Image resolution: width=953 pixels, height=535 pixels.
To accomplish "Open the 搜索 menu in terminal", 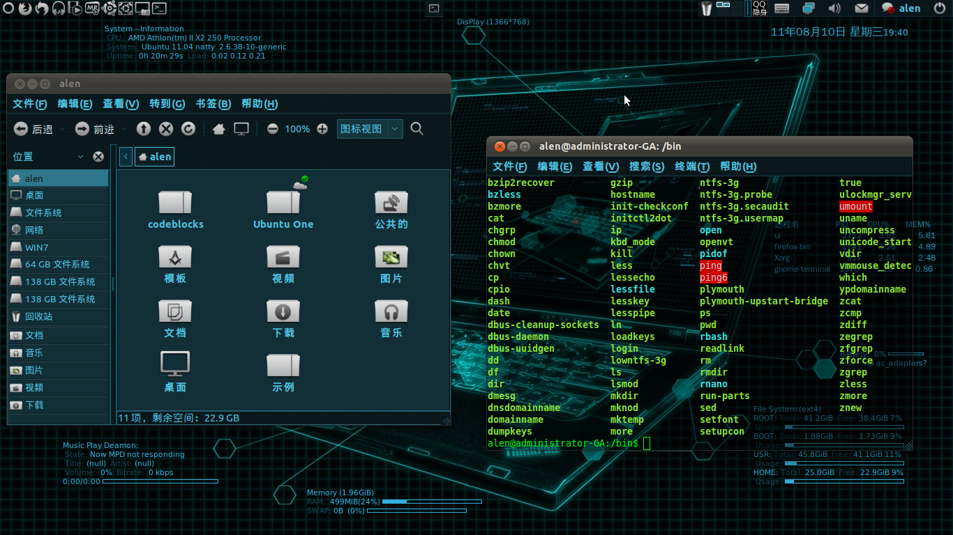I will tap(647, 166).
